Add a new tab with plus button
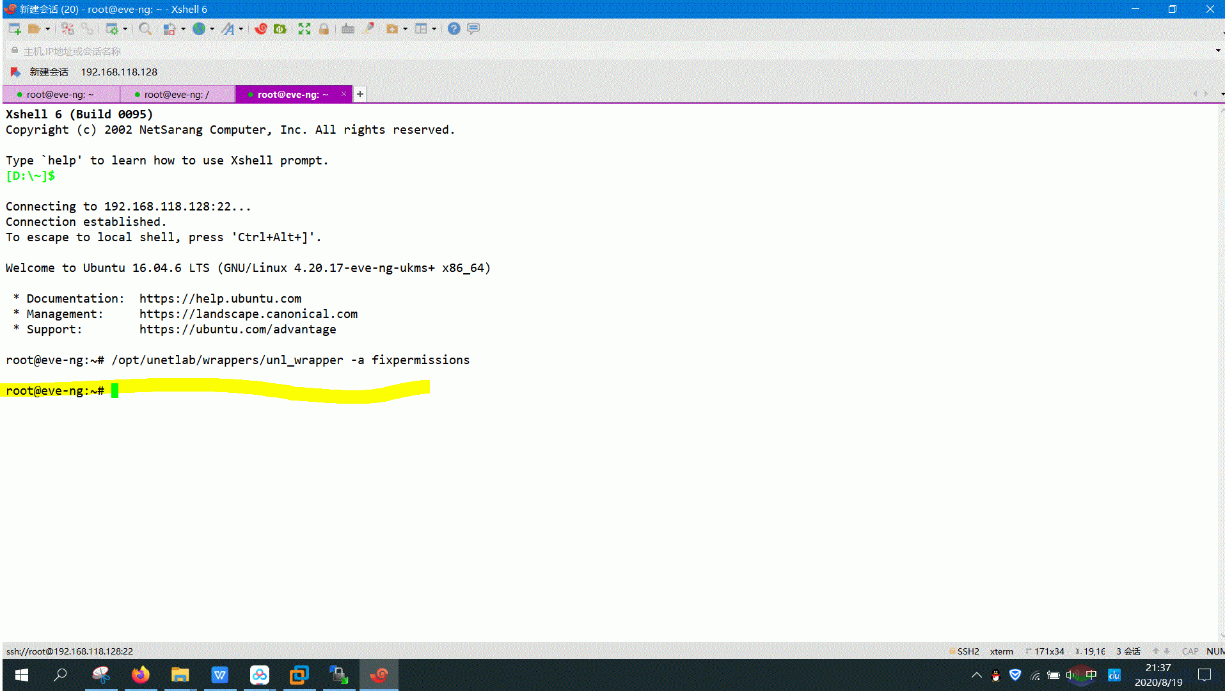Viewport: 1225px width, 691px height. [360, 94]
